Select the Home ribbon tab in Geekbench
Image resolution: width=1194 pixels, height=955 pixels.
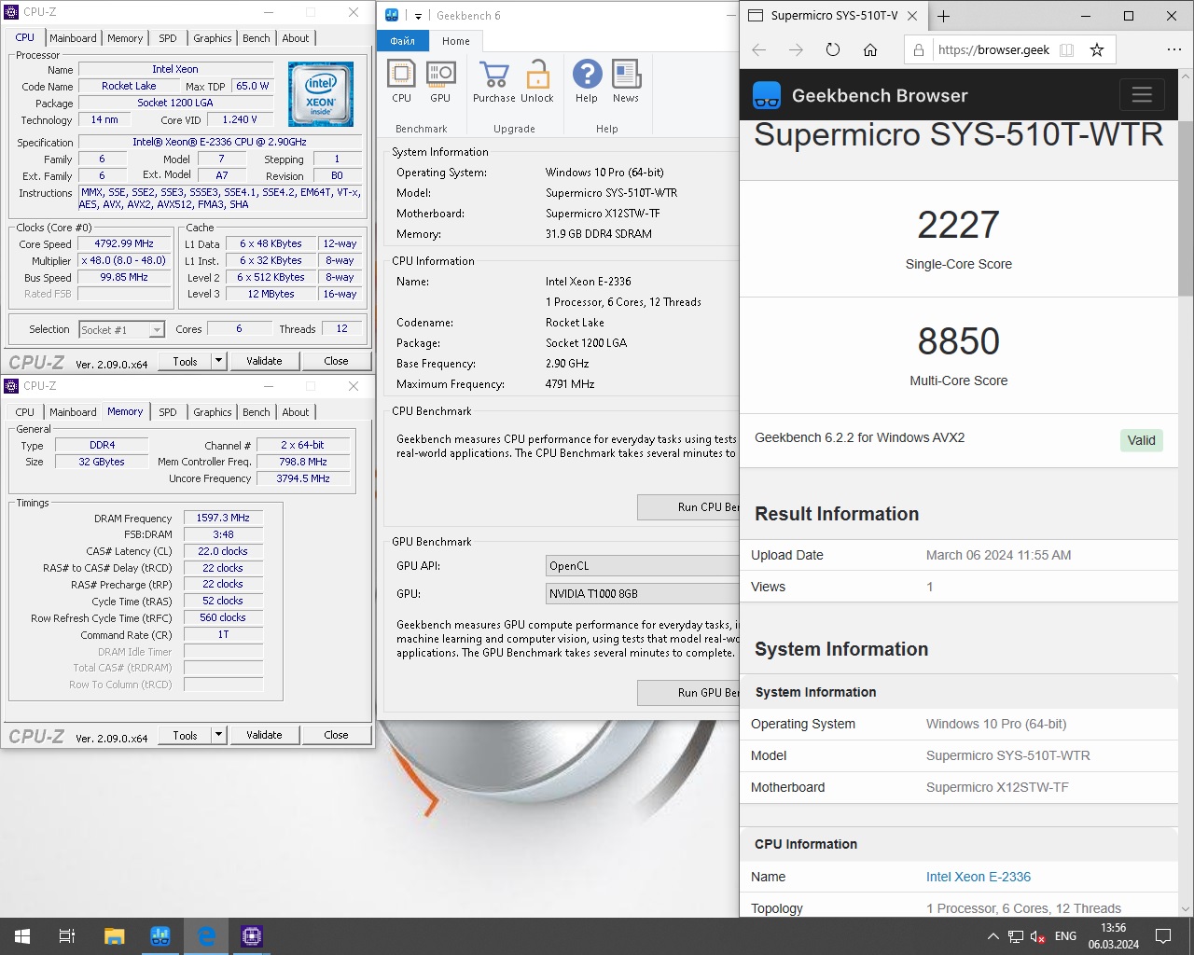tap(456, 41)
